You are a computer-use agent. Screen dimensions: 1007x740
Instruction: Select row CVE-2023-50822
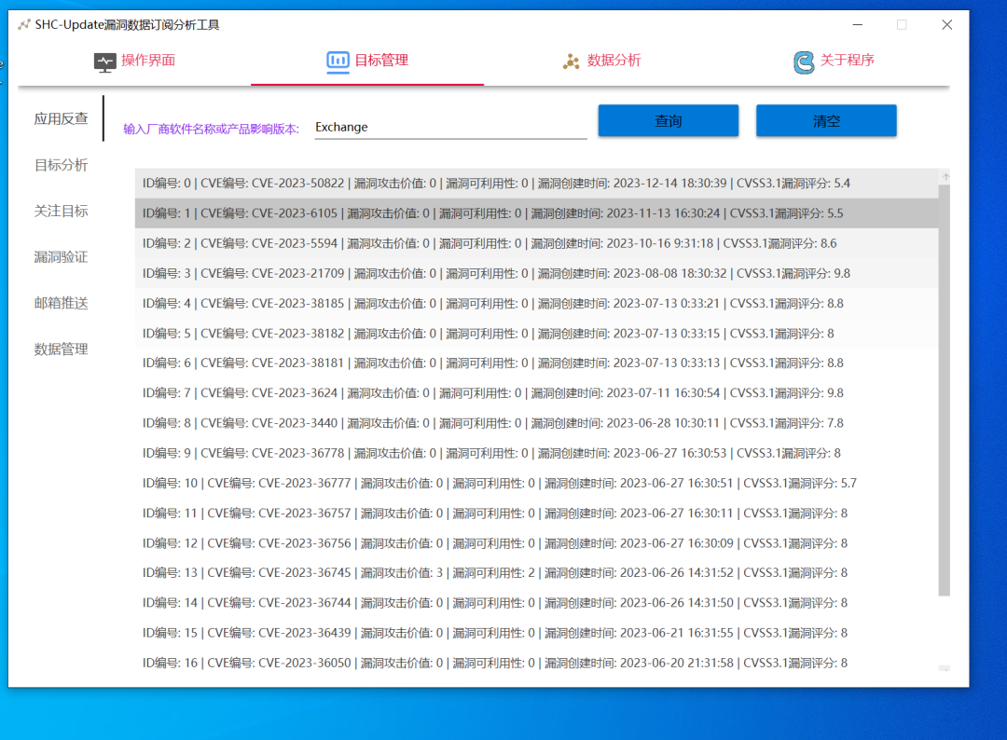tap(536, 184)
